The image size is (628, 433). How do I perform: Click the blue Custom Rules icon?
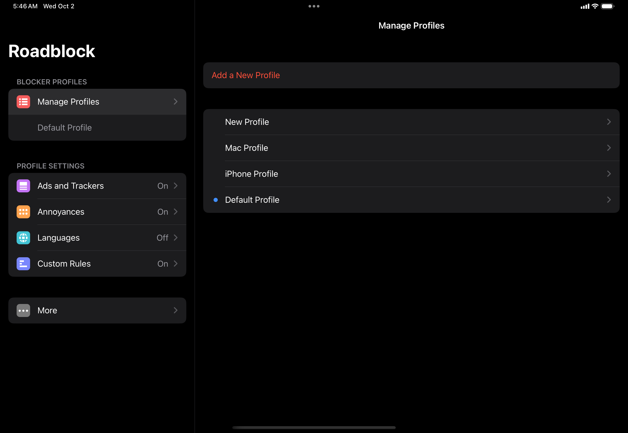point(23,264)
